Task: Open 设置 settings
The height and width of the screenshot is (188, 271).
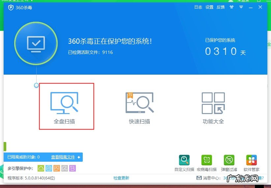Action: point(209,7)
